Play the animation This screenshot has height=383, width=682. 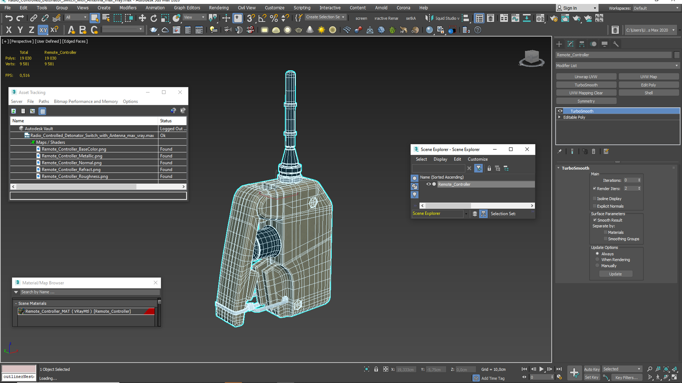(541, 369)
